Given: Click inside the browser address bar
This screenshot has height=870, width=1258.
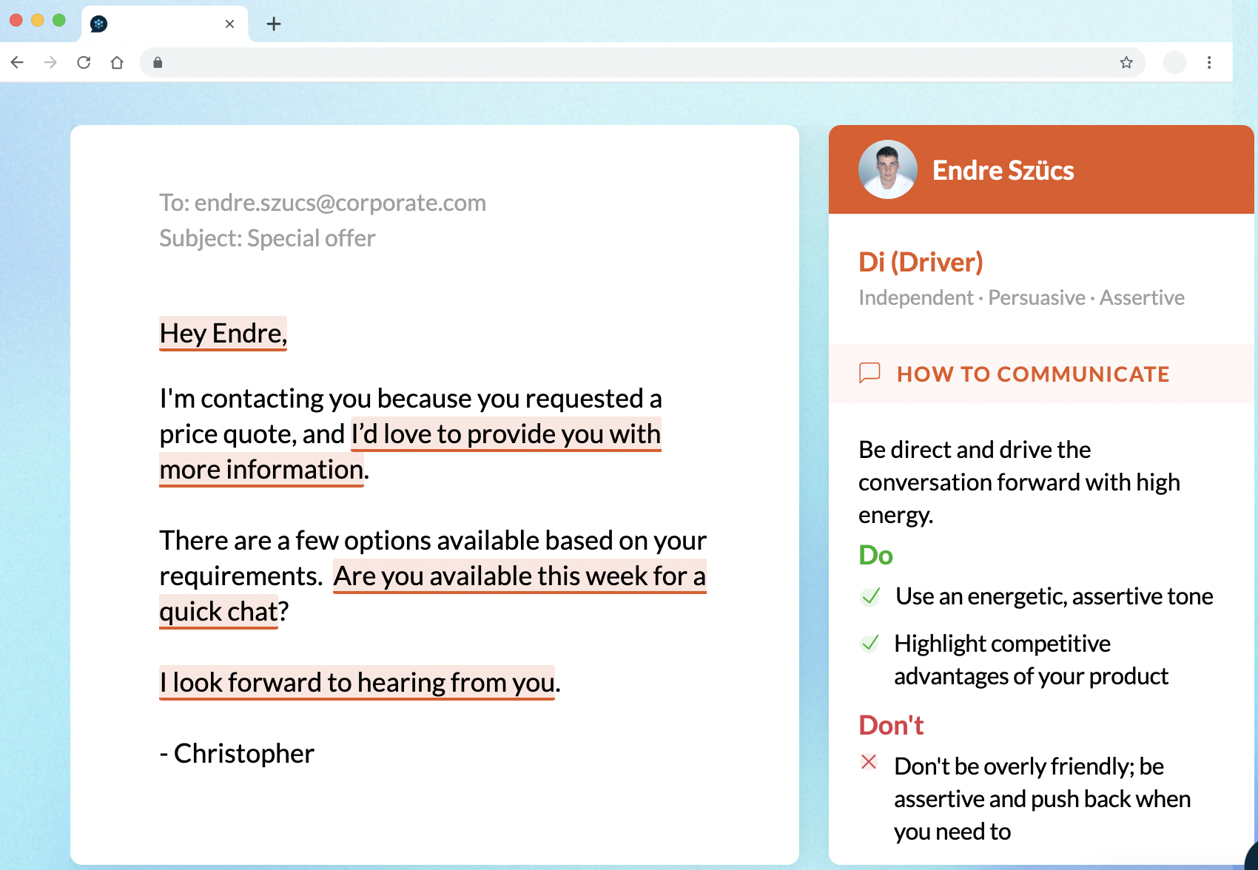Looking at the screenshot, I should (592, 62).
